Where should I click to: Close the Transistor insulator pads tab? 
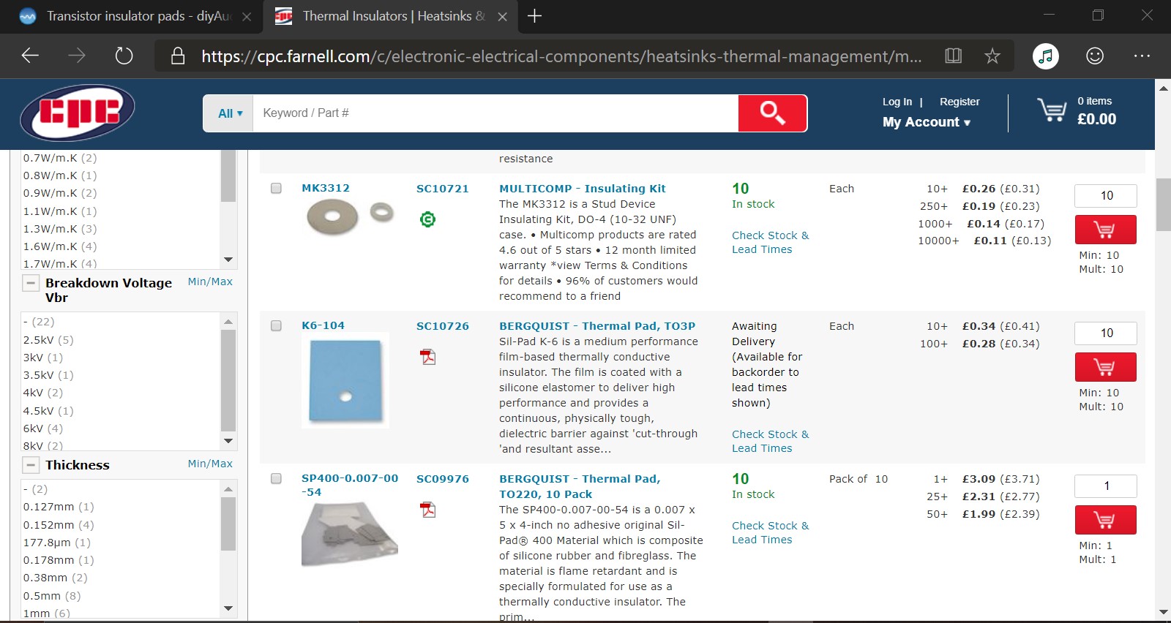[247, 16]
